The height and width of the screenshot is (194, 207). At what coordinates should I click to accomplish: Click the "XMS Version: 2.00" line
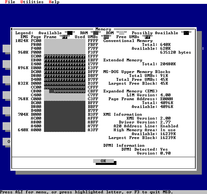click(x=148, y=118)
